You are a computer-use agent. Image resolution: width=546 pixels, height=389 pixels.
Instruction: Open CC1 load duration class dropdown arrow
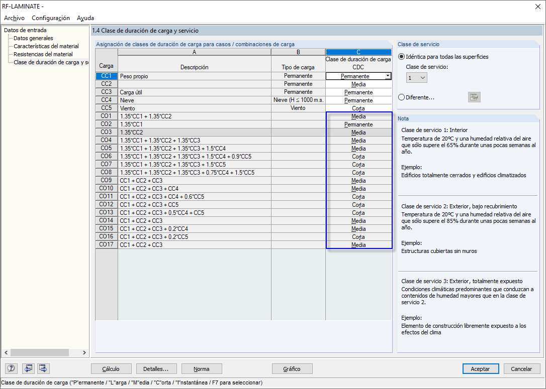[388, 76]
